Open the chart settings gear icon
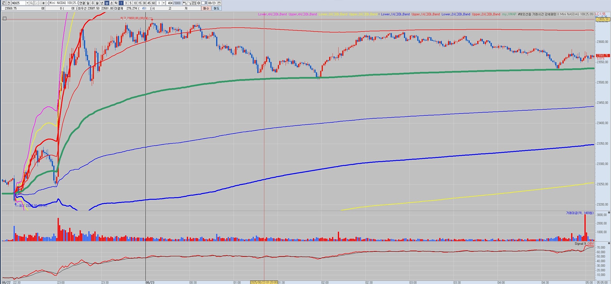Viewport: 611px width, 284px height. tap(199, 3)
